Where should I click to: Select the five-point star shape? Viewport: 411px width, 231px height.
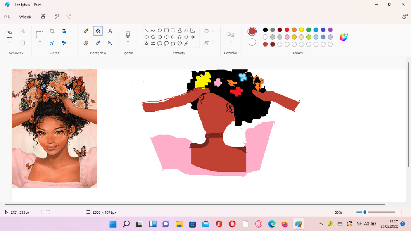click(147, 43)
